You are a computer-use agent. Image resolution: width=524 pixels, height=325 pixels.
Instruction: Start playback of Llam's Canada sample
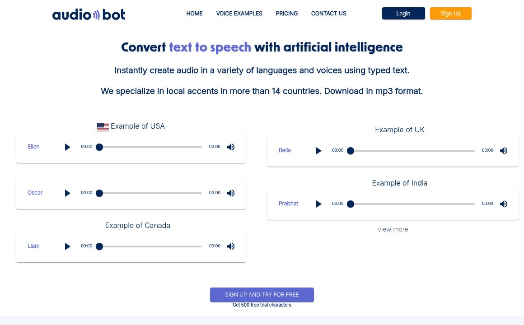click(68, 246)
